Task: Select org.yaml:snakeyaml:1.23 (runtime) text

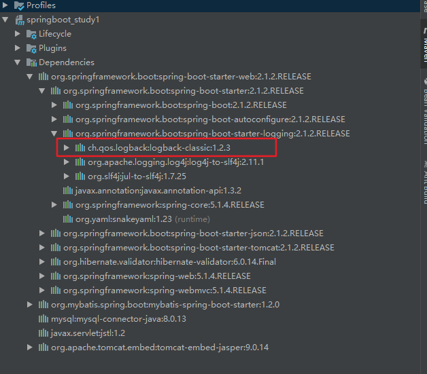Action: pos(143,219)
